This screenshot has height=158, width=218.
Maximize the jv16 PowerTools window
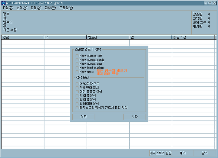(x=210, y=3)
